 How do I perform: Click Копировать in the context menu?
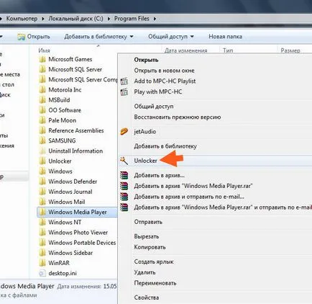[x=150, y=247]
